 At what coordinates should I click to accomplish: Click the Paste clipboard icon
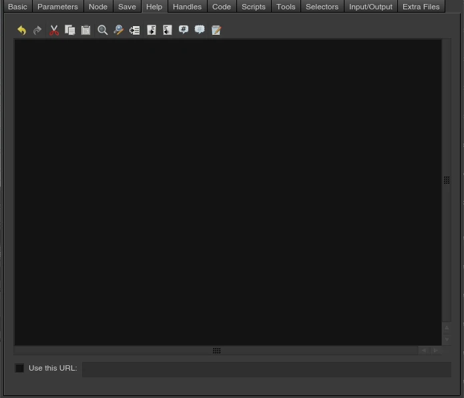tap(86, 30)
